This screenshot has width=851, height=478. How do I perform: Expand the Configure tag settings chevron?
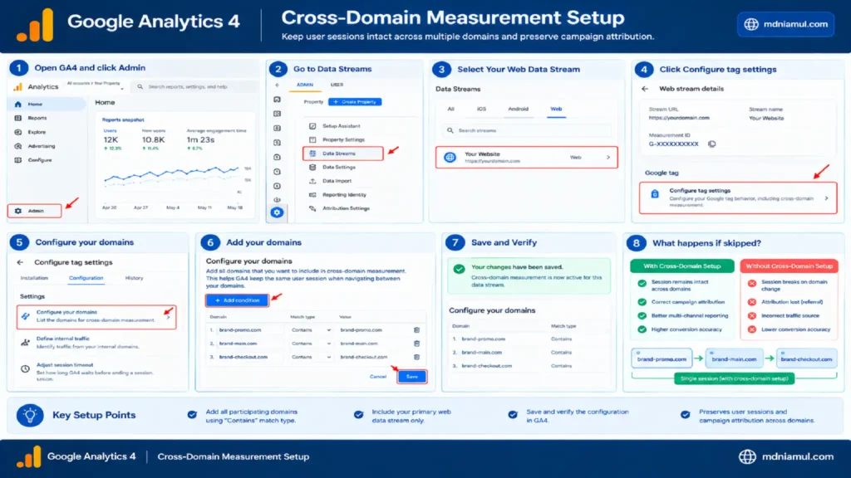click(827, 198)
